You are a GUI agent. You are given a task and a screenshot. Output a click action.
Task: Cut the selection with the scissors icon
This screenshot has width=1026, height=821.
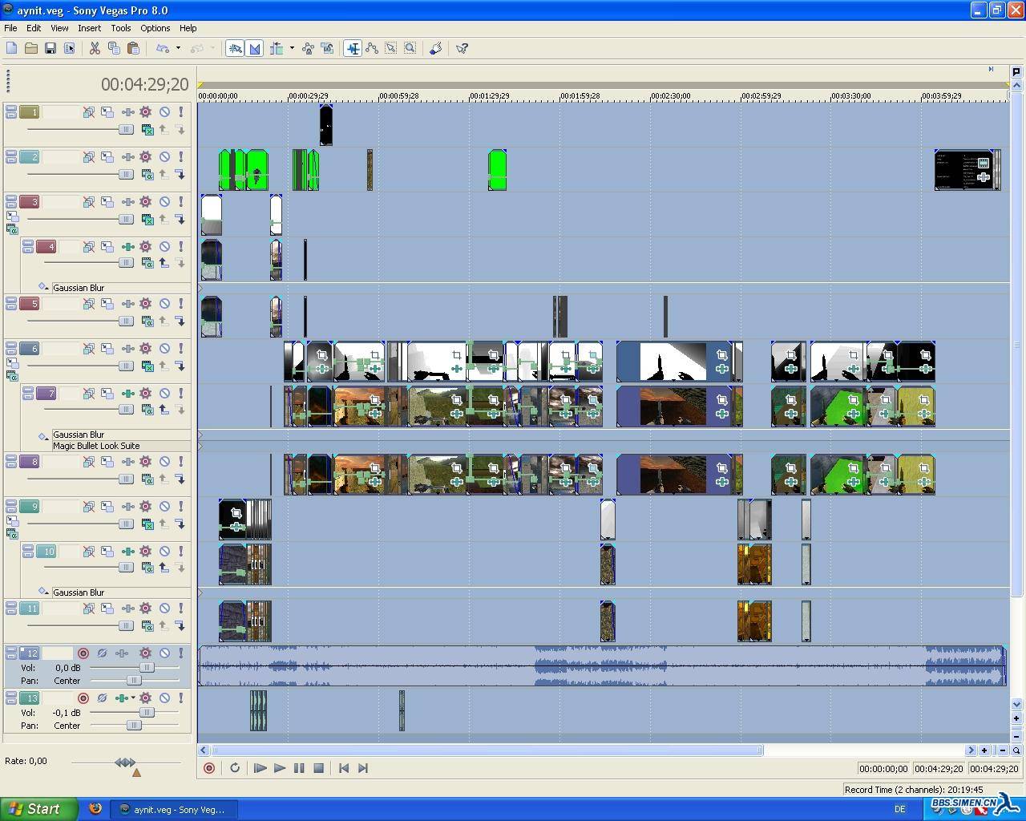click(95, 48)
